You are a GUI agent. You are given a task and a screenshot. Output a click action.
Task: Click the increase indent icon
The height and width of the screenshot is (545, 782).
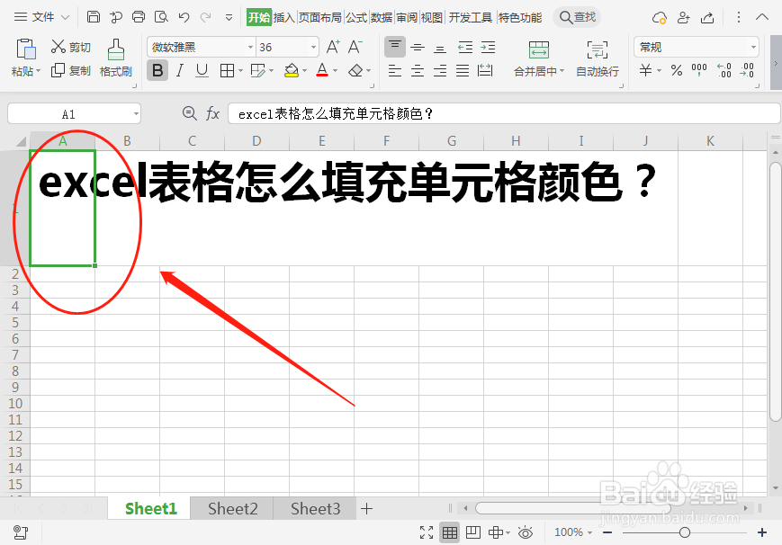pyautogui.click(x=488, y=48)
